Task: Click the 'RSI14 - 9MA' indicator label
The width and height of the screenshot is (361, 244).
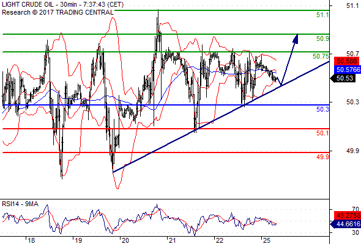Action: [20, 204]
